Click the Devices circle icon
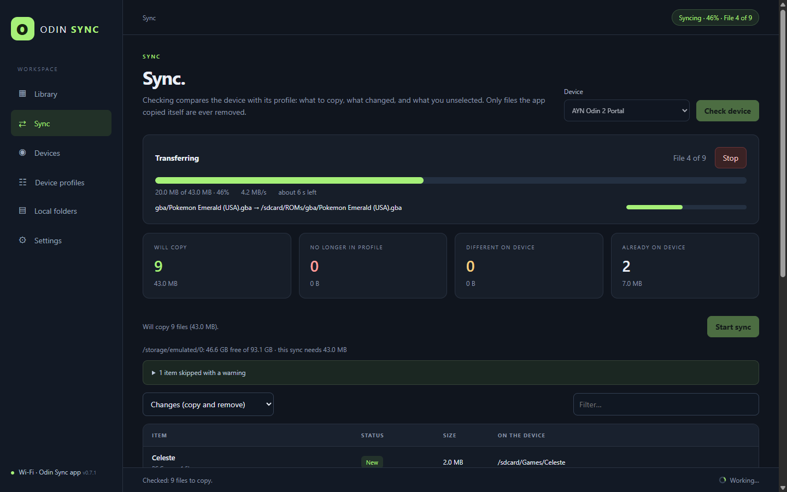 coord(22,153)
